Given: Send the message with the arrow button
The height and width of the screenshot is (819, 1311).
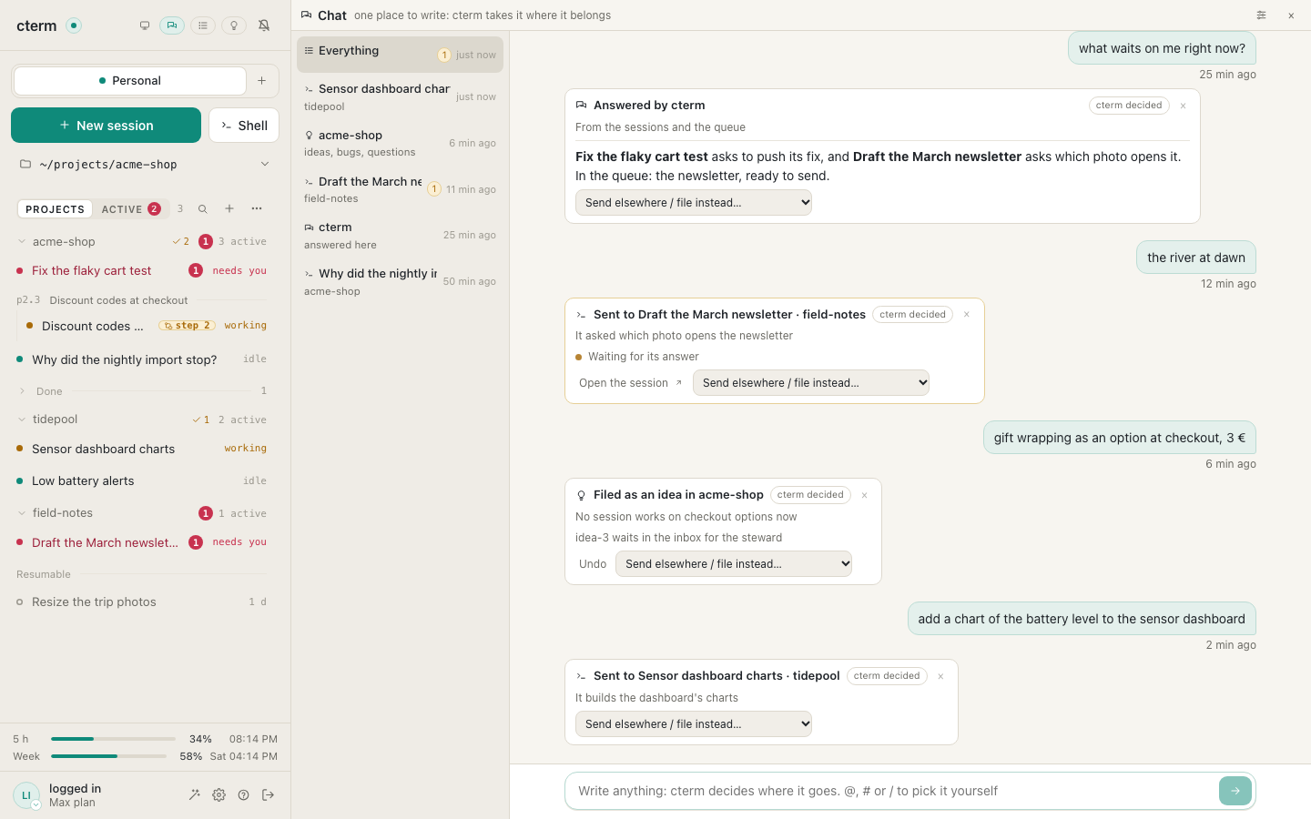Looking at the screenshot, I should [x=1235, y=791].
